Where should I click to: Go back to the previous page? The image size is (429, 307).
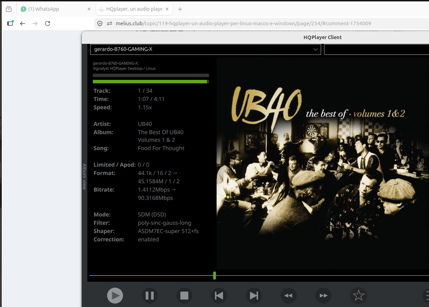(x=23, y=24)
